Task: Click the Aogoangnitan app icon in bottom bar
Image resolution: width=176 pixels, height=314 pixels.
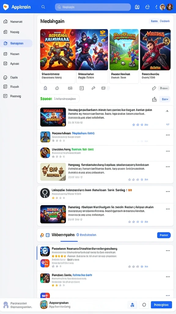Action: 44,304
